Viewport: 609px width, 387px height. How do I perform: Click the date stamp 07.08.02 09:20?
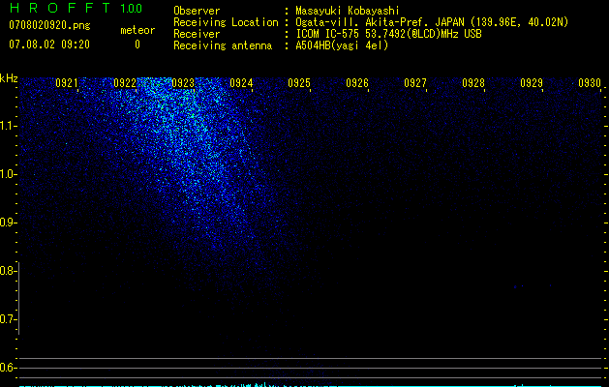pos(49,45)
